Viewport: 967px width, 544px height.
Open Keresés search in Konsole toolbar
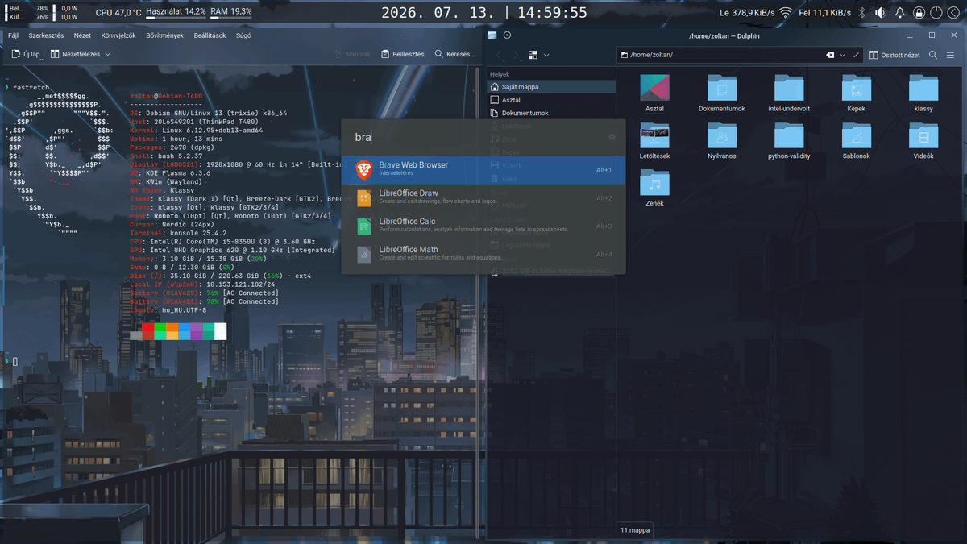454,54
